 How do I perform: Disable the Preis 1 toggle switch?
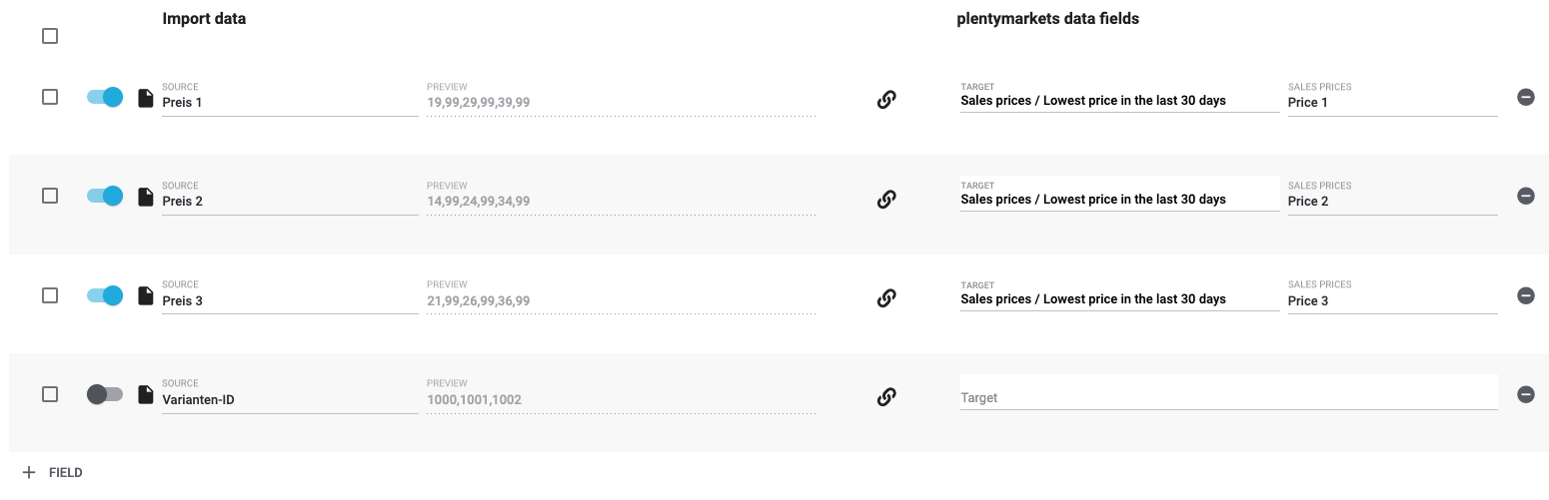(105, 97)
